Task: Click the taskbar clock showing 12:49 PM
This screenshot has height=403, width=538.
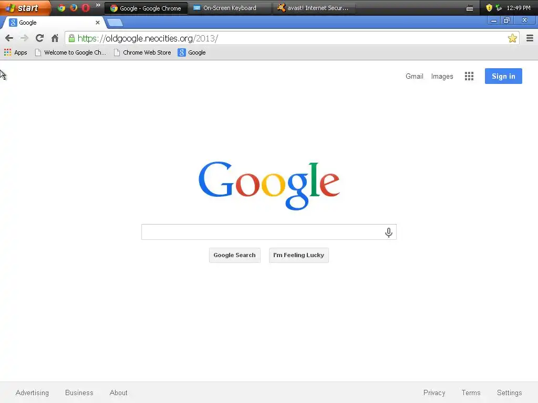Action: pyautogui.click(x=519, y=8)
